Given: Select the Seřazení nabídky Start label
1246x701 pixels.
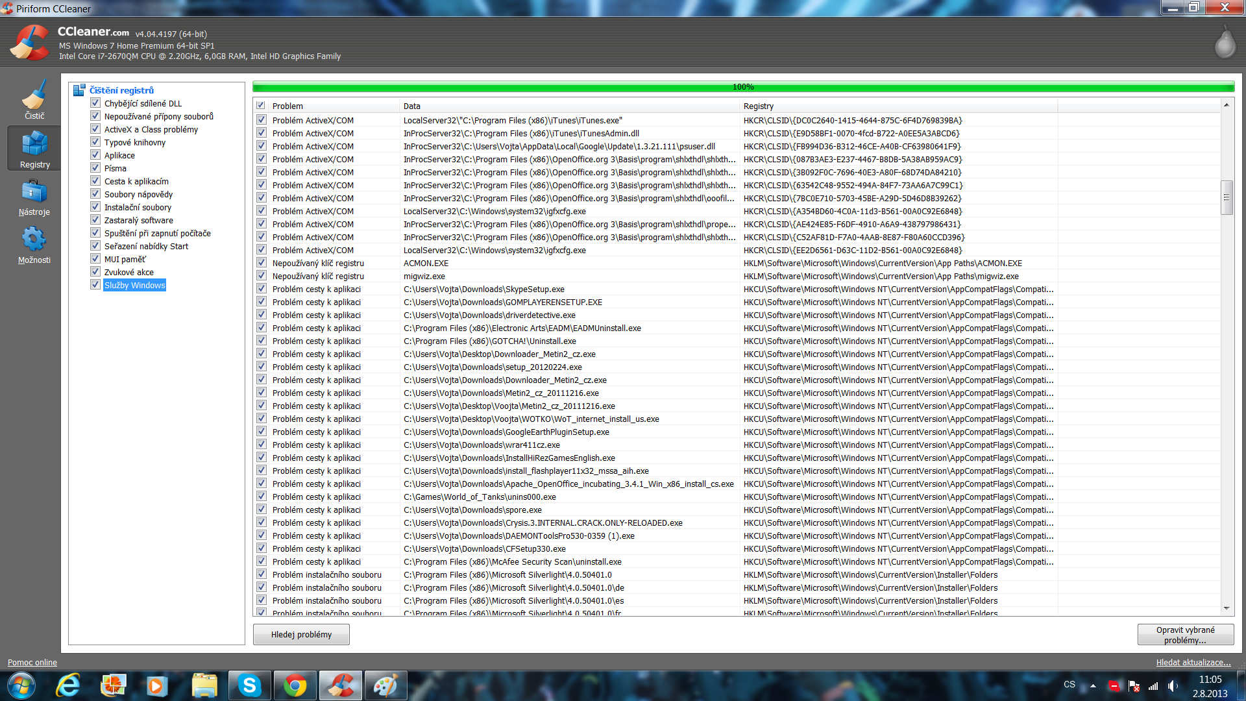Looking at the screenshot, I should coord(146,246).
